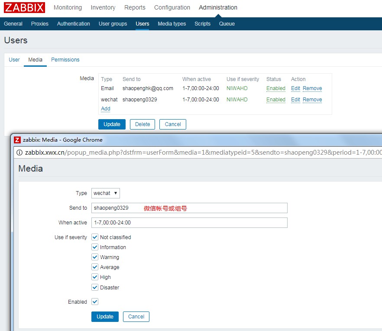Switch to the Permissions tab
This screenshot has height=331, width=382.
[x=65, y=60]
